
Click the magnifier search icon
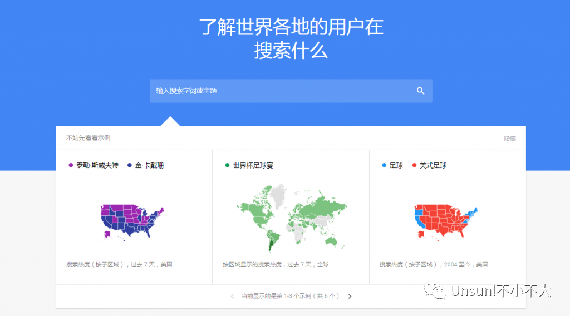(x=420, y=91)
